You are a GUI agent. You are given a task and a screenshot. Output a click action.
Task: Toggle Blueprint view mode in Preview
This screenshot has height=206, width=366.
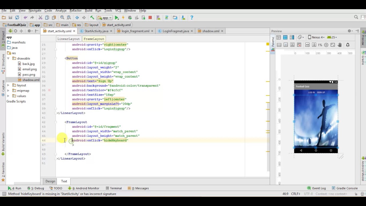click(x=285, y=37)
